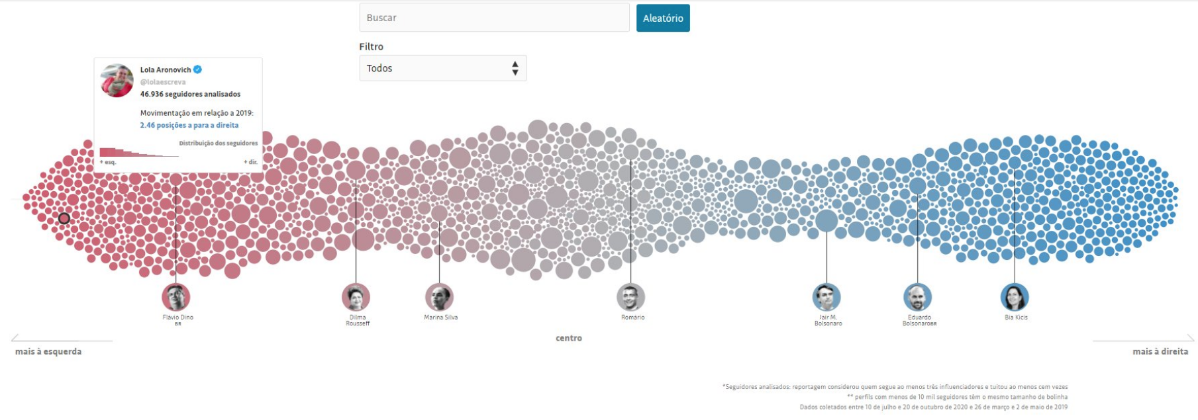Select Jair M. Bolsonaro's portrait
This screenshot has height=420, width=1198.
click(826, 297)
